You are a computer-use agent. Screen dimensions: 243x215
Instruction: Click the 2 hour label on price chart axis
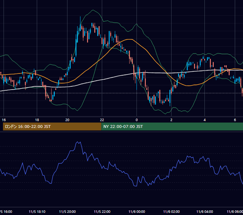pyautogui.click(x=171, y=120)
